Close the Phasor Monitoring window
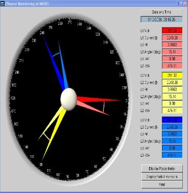The image size is (188, 193). [185, 4]
